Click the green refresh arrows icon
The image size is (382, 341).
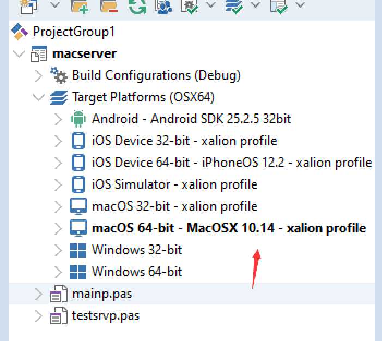(x=137, y=5)
